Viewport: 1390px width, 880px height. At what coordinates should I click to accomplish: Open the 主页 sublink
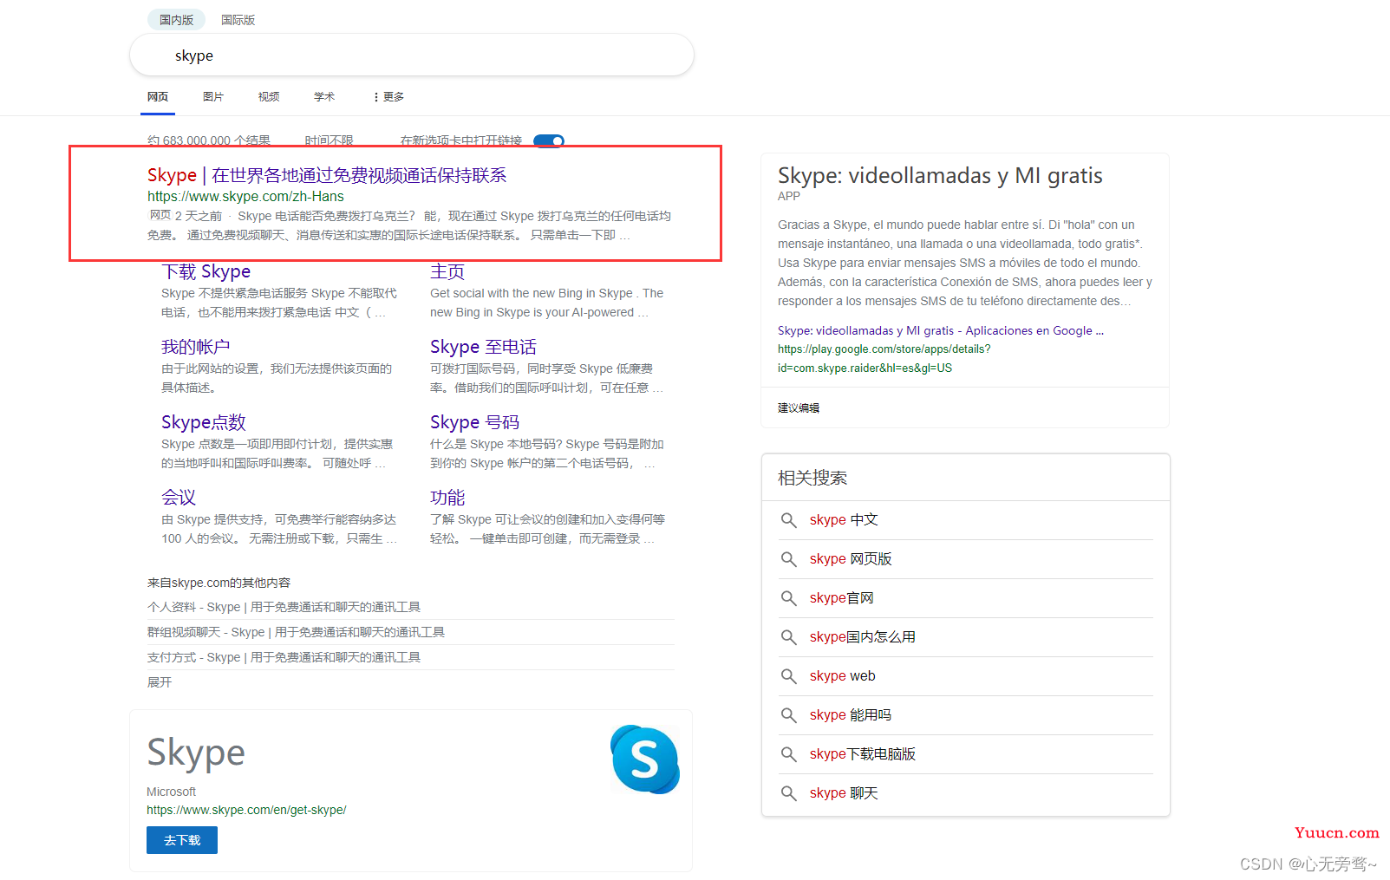pos(447,271)
